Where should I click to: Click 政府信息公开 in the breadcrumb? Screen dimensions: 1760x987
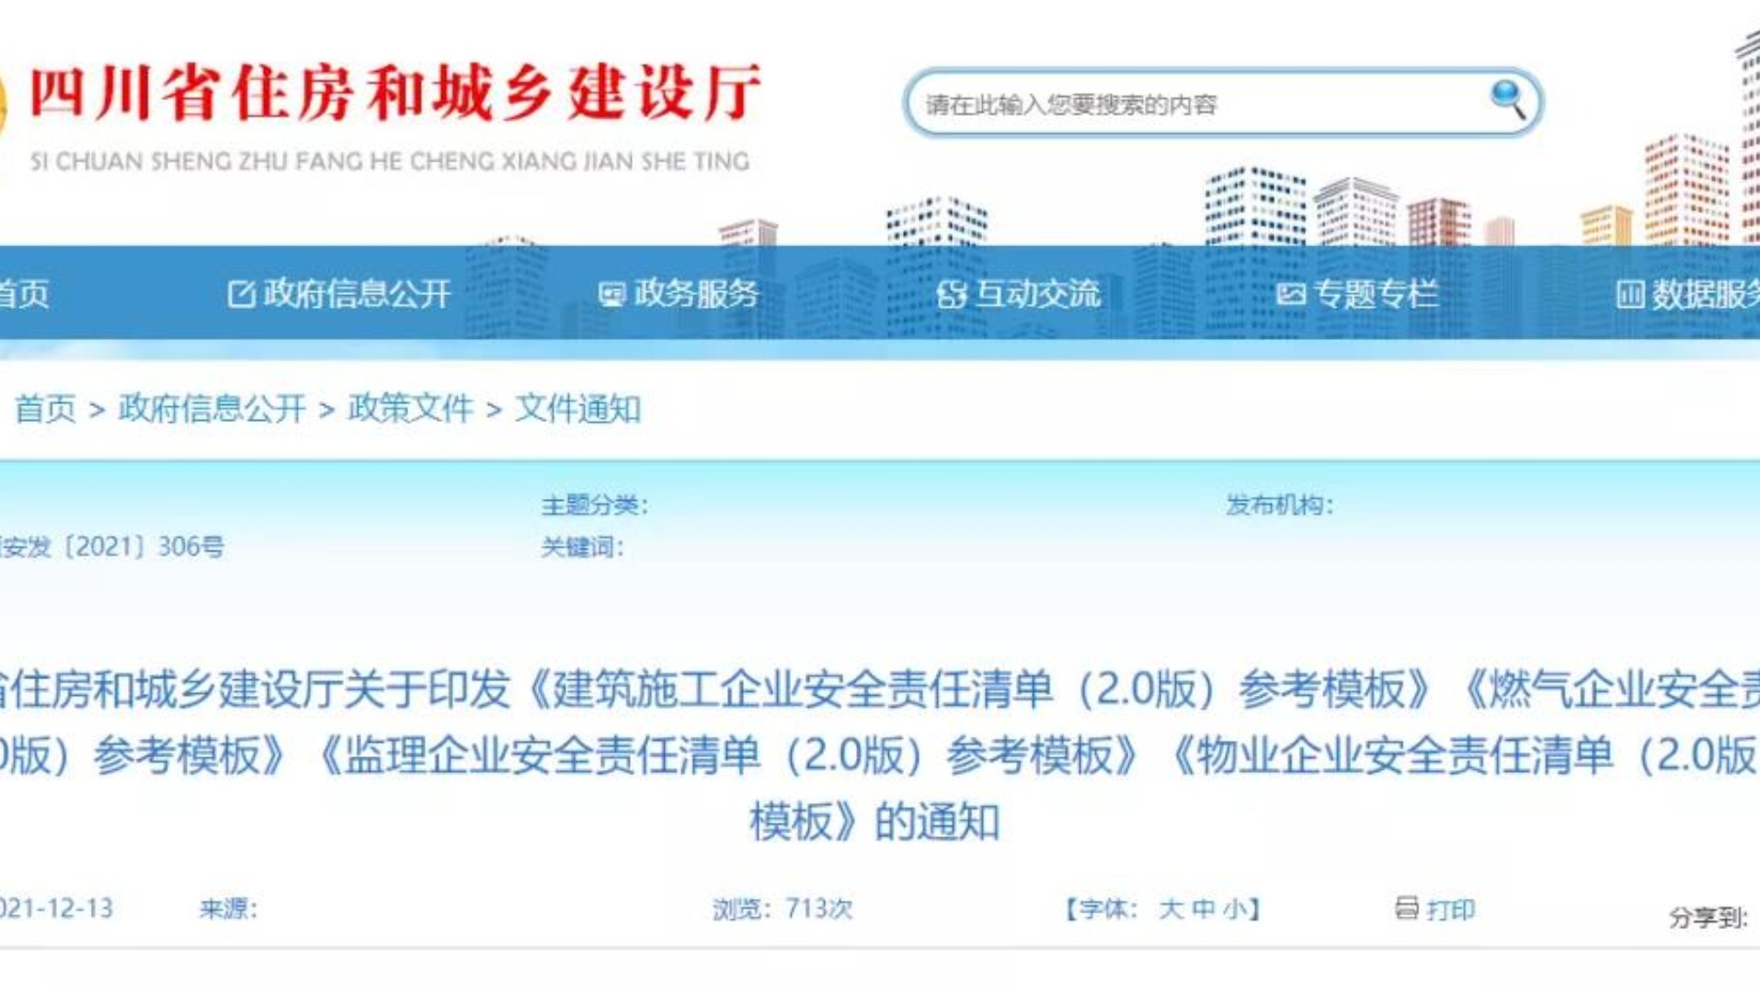pos(211,408)
